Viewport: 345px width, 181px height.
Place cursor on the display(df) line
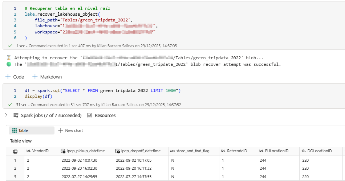tap(38, 96)
